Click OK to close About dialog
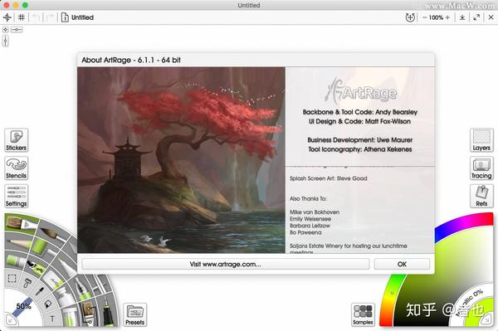 coord(402,264)
